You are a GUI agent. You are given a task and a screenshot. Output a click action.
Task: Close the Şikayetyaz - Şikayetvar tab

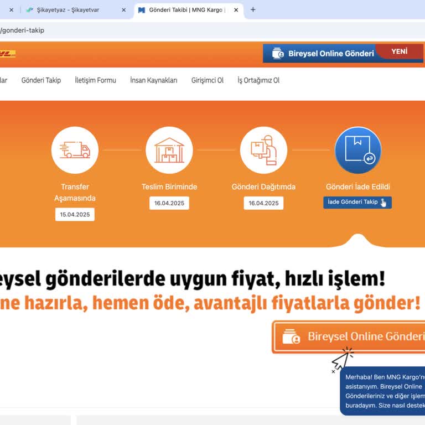coord(123,10)
